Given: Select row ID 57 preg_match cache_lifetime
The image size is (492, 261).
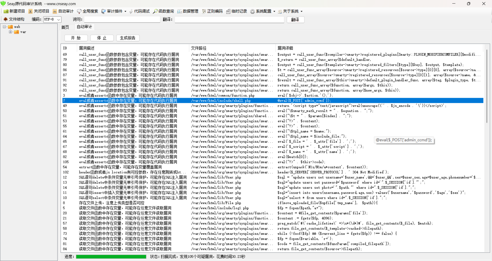Looking at the screenshot, I should [x=273, y=223].
